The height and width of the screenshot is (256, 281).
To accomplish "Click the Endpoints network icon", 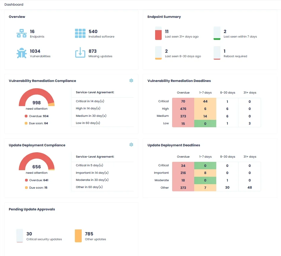I will pos(21,34).
